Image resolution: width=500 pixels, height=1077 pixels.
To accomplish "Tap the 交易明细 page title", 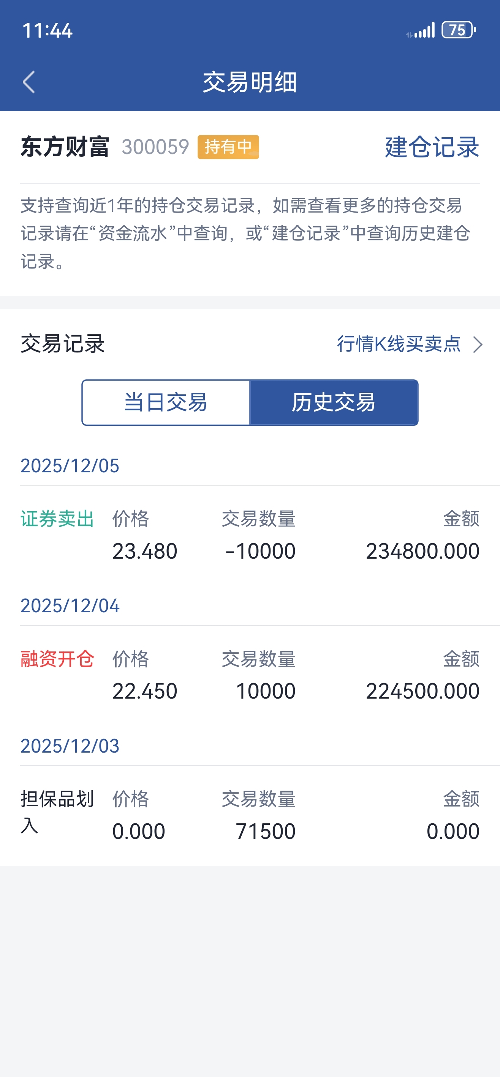I will click(250, 82).
